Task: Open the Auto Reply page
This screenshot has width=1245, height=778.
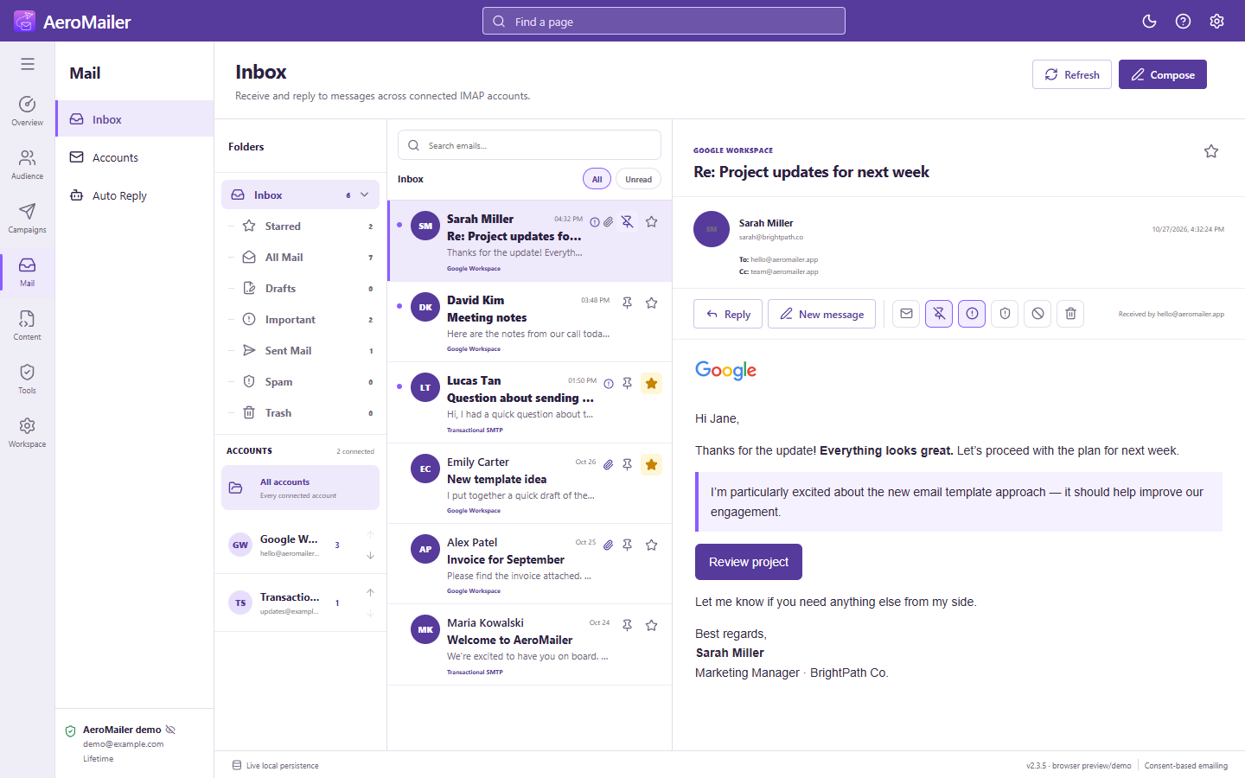Action: 134,195
